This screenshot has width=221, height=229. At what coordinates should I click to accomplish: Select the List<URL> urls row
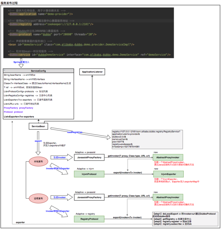(21, 104)
